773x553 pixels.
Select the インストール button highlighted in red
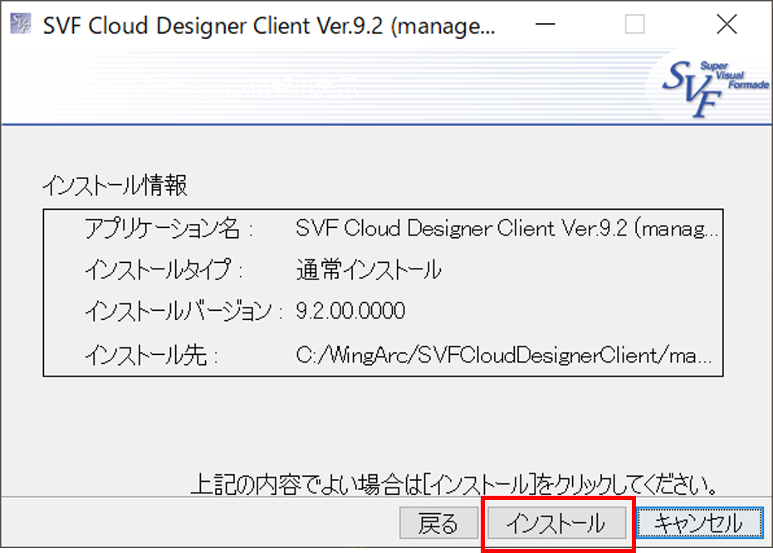pyautogui.click(x=557, y=523)
